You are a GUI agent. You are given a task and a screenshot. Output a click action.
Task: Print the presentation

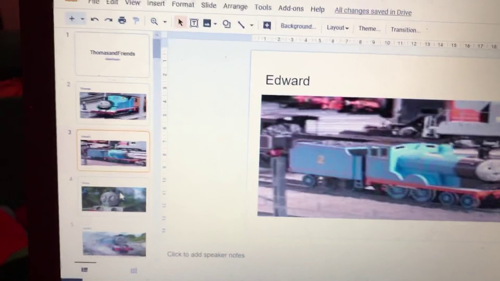[122, 20]
